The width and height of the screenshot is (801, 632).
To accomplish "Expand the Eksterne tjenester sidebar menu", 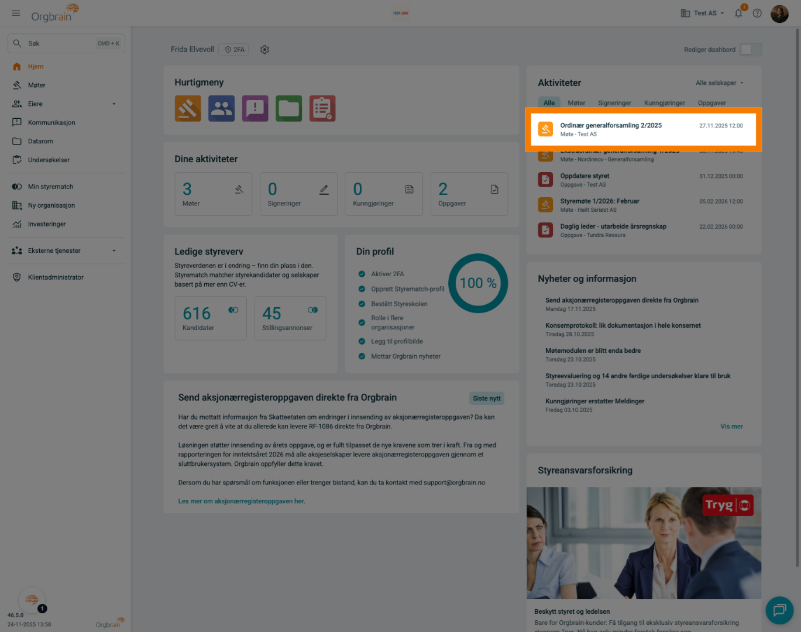I will 114,251.
